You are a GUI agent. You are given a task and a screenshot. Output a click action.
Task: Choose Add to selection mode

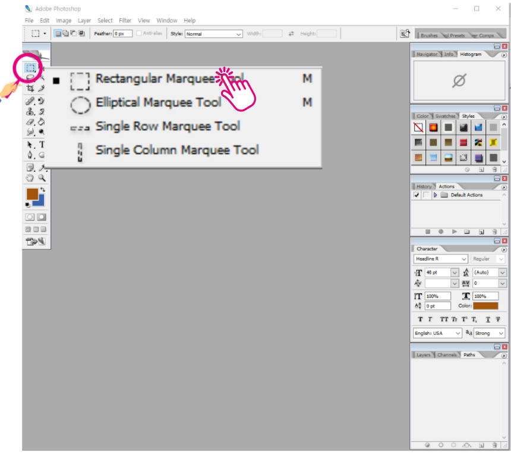65,33
